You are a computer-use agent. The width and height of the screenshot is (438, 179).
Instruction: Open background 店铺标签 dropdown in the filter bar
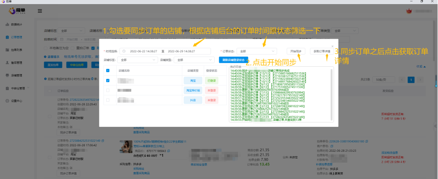tap(71, 30)
